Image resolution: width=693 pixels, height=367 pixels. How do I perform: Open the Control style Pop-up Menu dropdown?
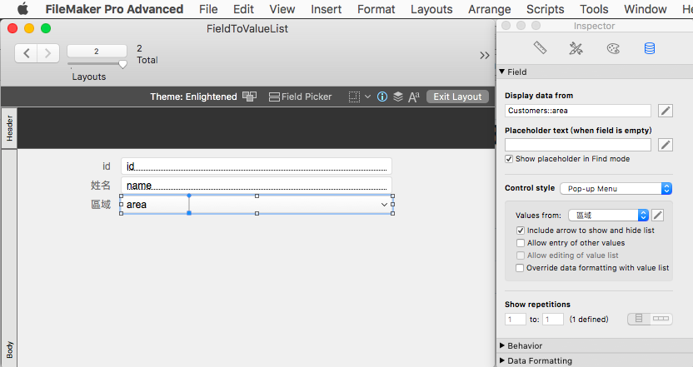coord(616,189)
